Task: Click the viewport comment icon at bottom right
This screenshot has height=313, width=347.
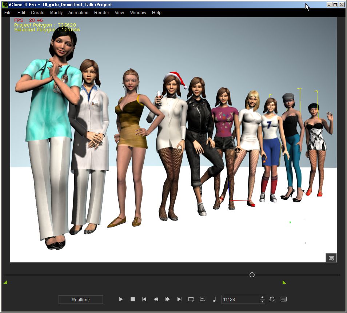Action: click(331, 258)
